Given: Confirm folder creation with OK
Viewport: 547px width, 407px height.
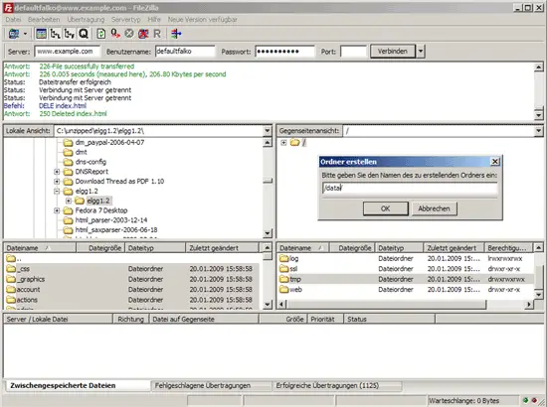Looking at the screenshot, I should pos(386,208).
